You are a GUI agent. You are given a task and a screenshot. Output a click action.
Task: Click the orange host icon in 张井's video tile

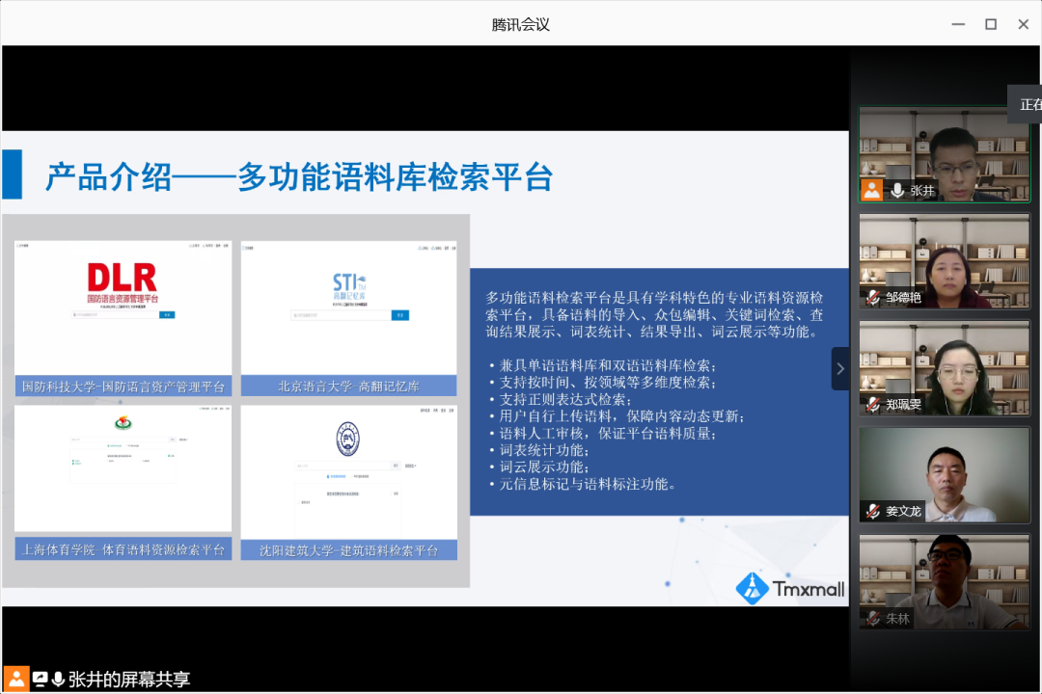(872, 190)
